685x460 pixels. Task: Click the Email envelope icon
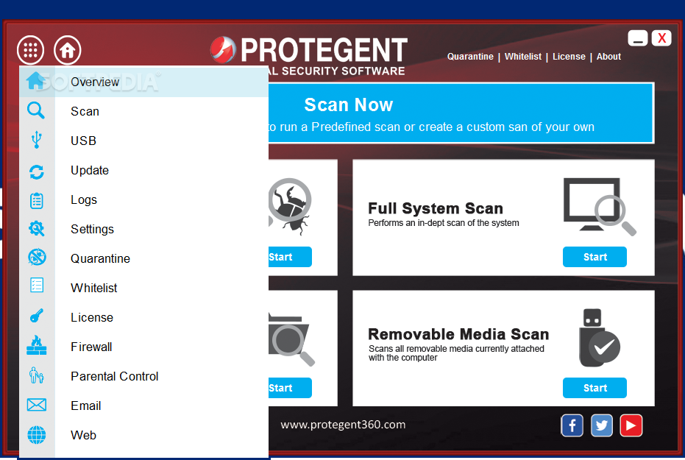(x=37, y=405)
